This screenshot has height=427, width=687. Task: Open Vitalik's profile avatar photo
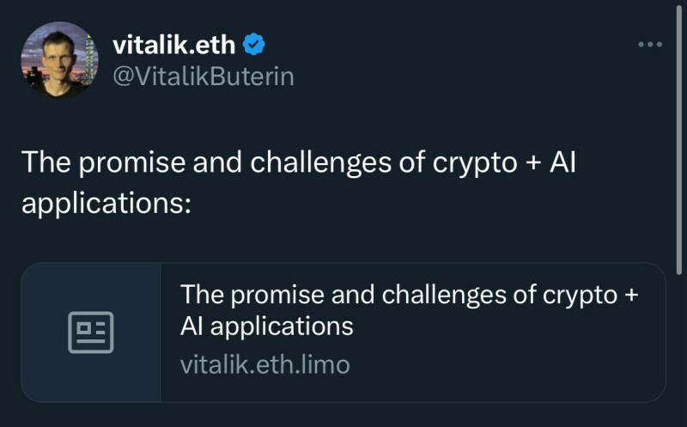click(x=59, y=58)
